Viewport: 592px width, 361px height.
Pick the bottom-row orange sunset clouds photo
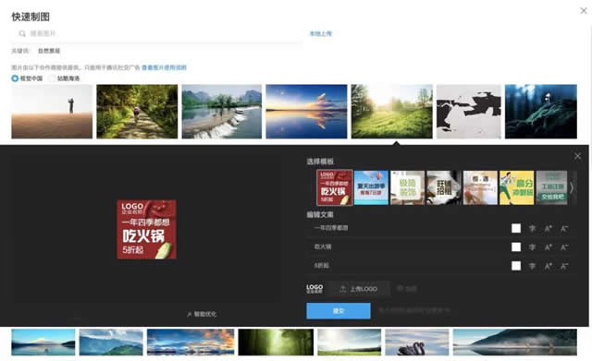pos(191,343)
